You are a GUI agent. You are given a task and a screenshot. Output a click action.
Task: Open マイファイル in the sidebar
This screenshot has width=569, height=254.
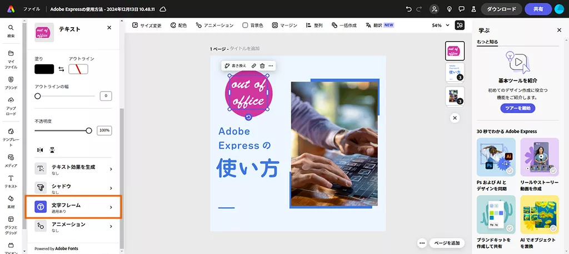tap(11, 60)
